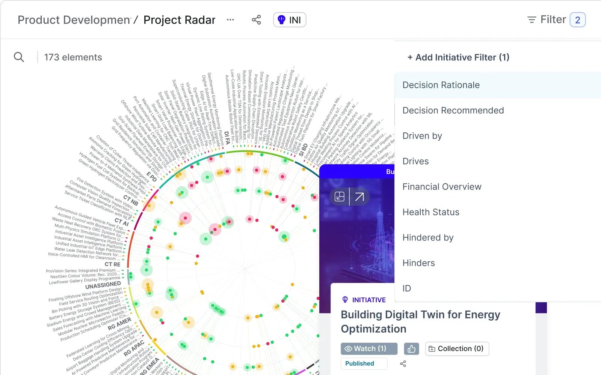The image size is (601, 375).
Task: Open the search magnifier icon
Action: click(x=19, y=57)
